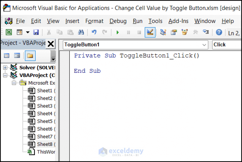Select Sheet1 in project tree
The height and width of the screenshot is (162, 242).
click(x=46, y=90)
